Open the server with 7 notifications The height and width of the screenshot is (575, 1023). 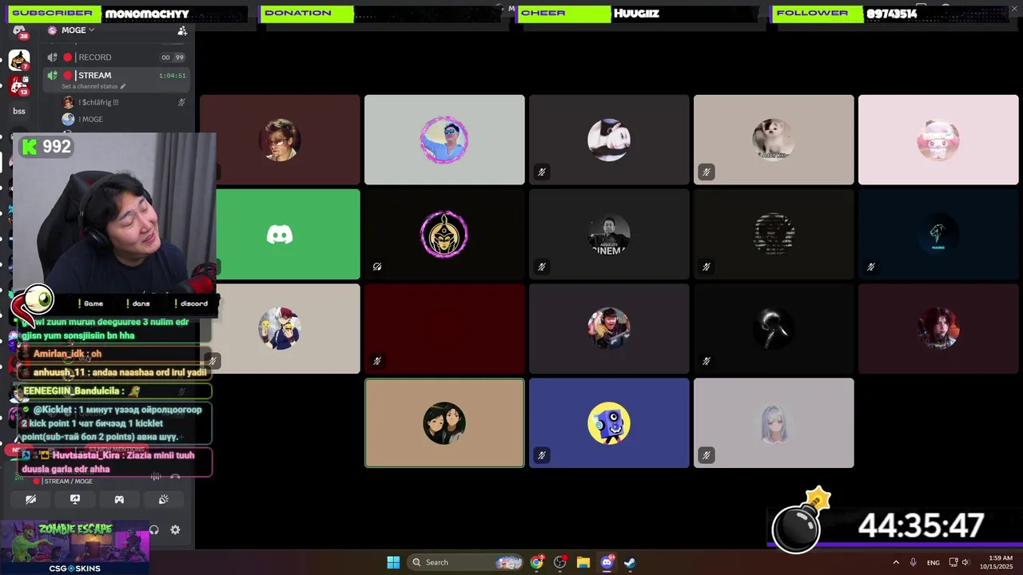tap(19, 60)
